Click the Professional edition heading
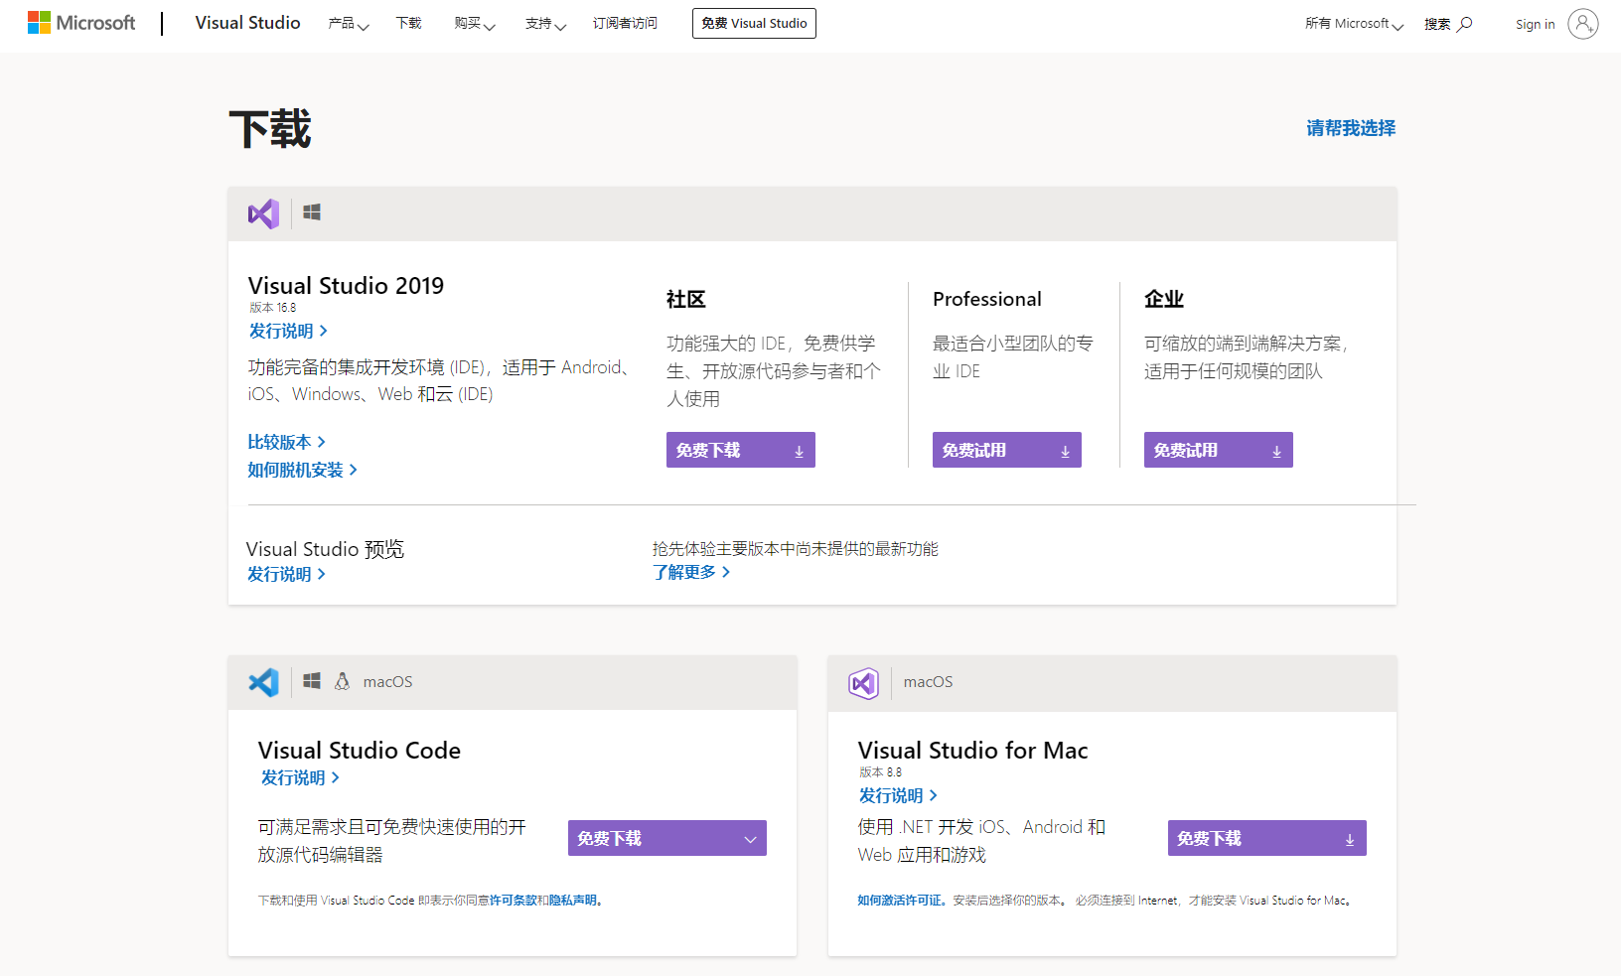The width and height of the screenshot is (1621, 976). (987, 299)
